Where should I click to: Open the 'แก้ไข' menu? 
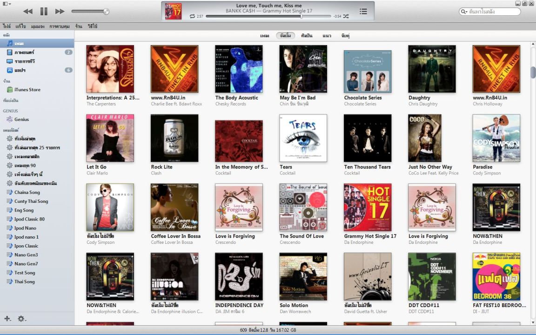click(20, 27)
